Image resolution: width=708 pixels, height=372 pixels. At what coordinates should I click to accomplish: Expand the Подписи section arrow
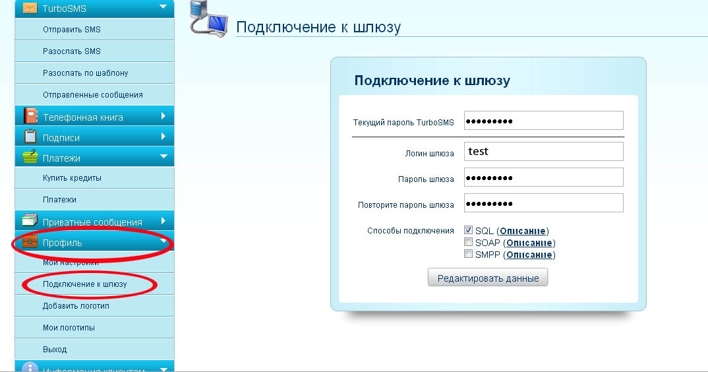[163, 137]
